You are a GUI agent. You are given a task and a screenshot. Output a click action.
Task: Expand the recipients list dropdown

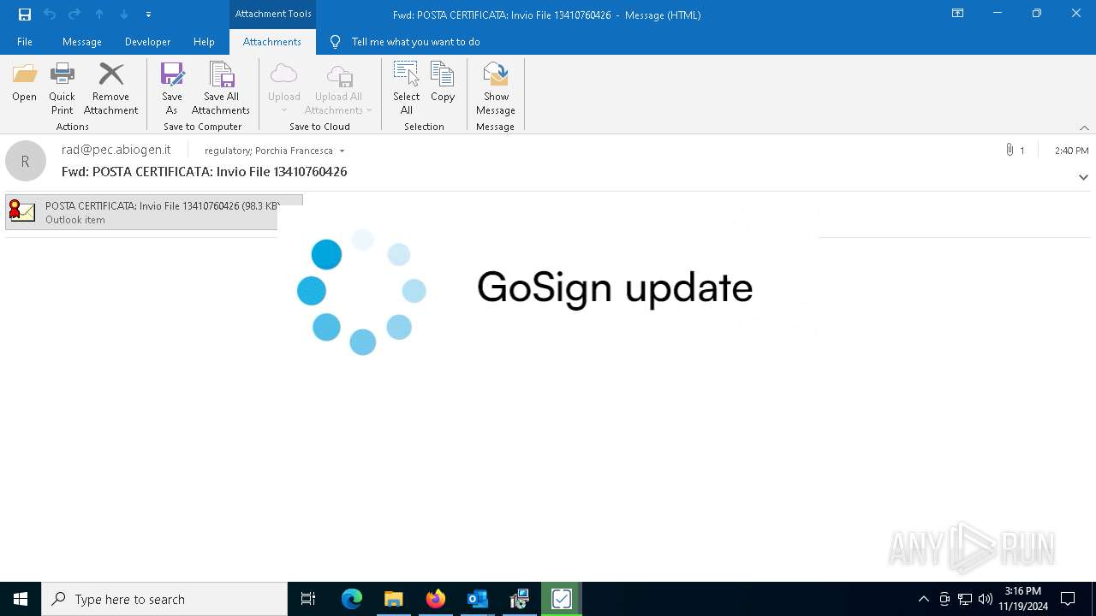pos(342,151)
